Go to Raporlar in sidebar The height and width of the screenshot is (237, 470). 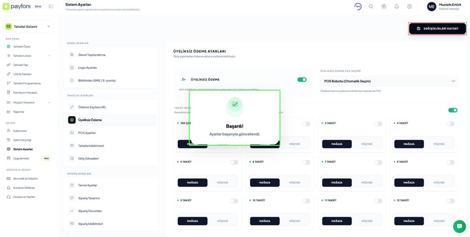click(x=19, y=112)
